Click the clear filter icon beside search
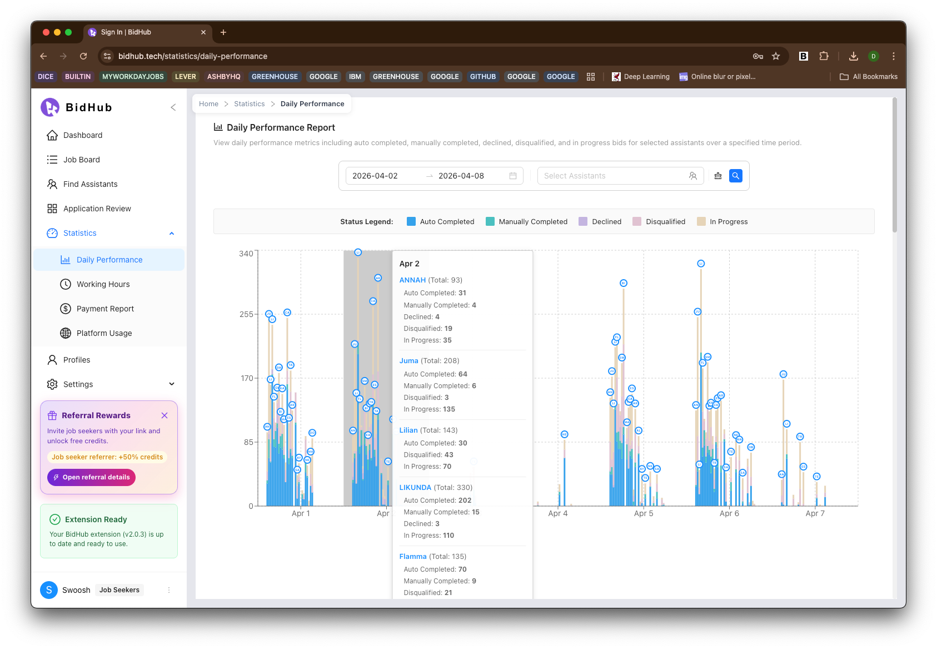937x649 pixels. coord(718,176)
